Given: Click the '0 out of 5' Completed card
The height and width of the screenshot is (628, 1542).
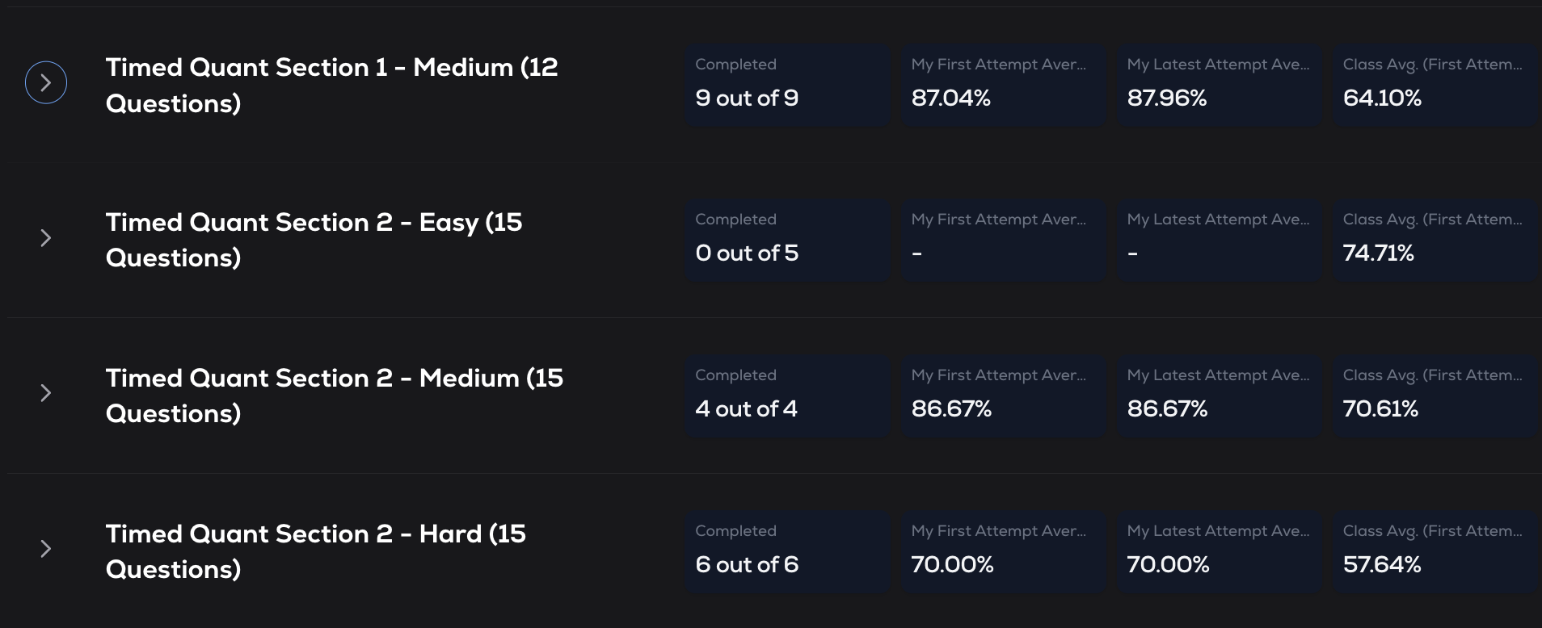Looking at the screenshot, I should pyautogui.click(x=787, y=240).
